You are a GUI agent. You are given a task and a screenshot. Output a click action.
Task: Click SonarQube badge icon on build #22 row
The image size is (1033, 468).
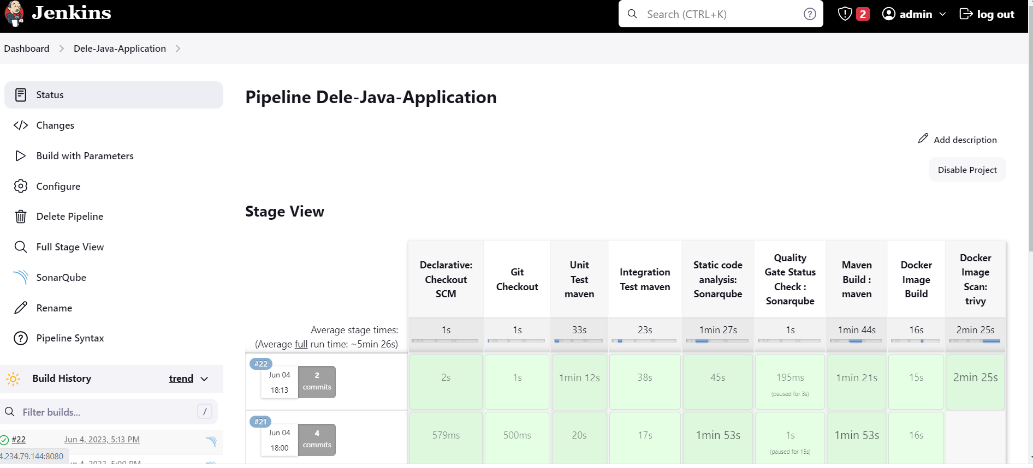pos(211,441)
